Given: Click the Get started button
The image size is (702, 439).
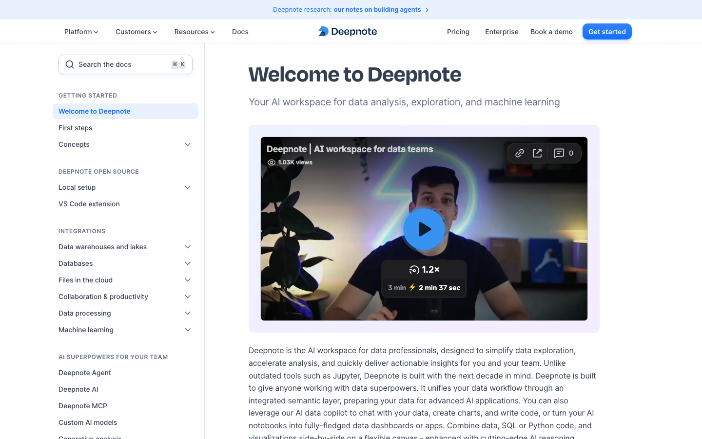Looking at the screenshot, I should [x=607, y=32].
